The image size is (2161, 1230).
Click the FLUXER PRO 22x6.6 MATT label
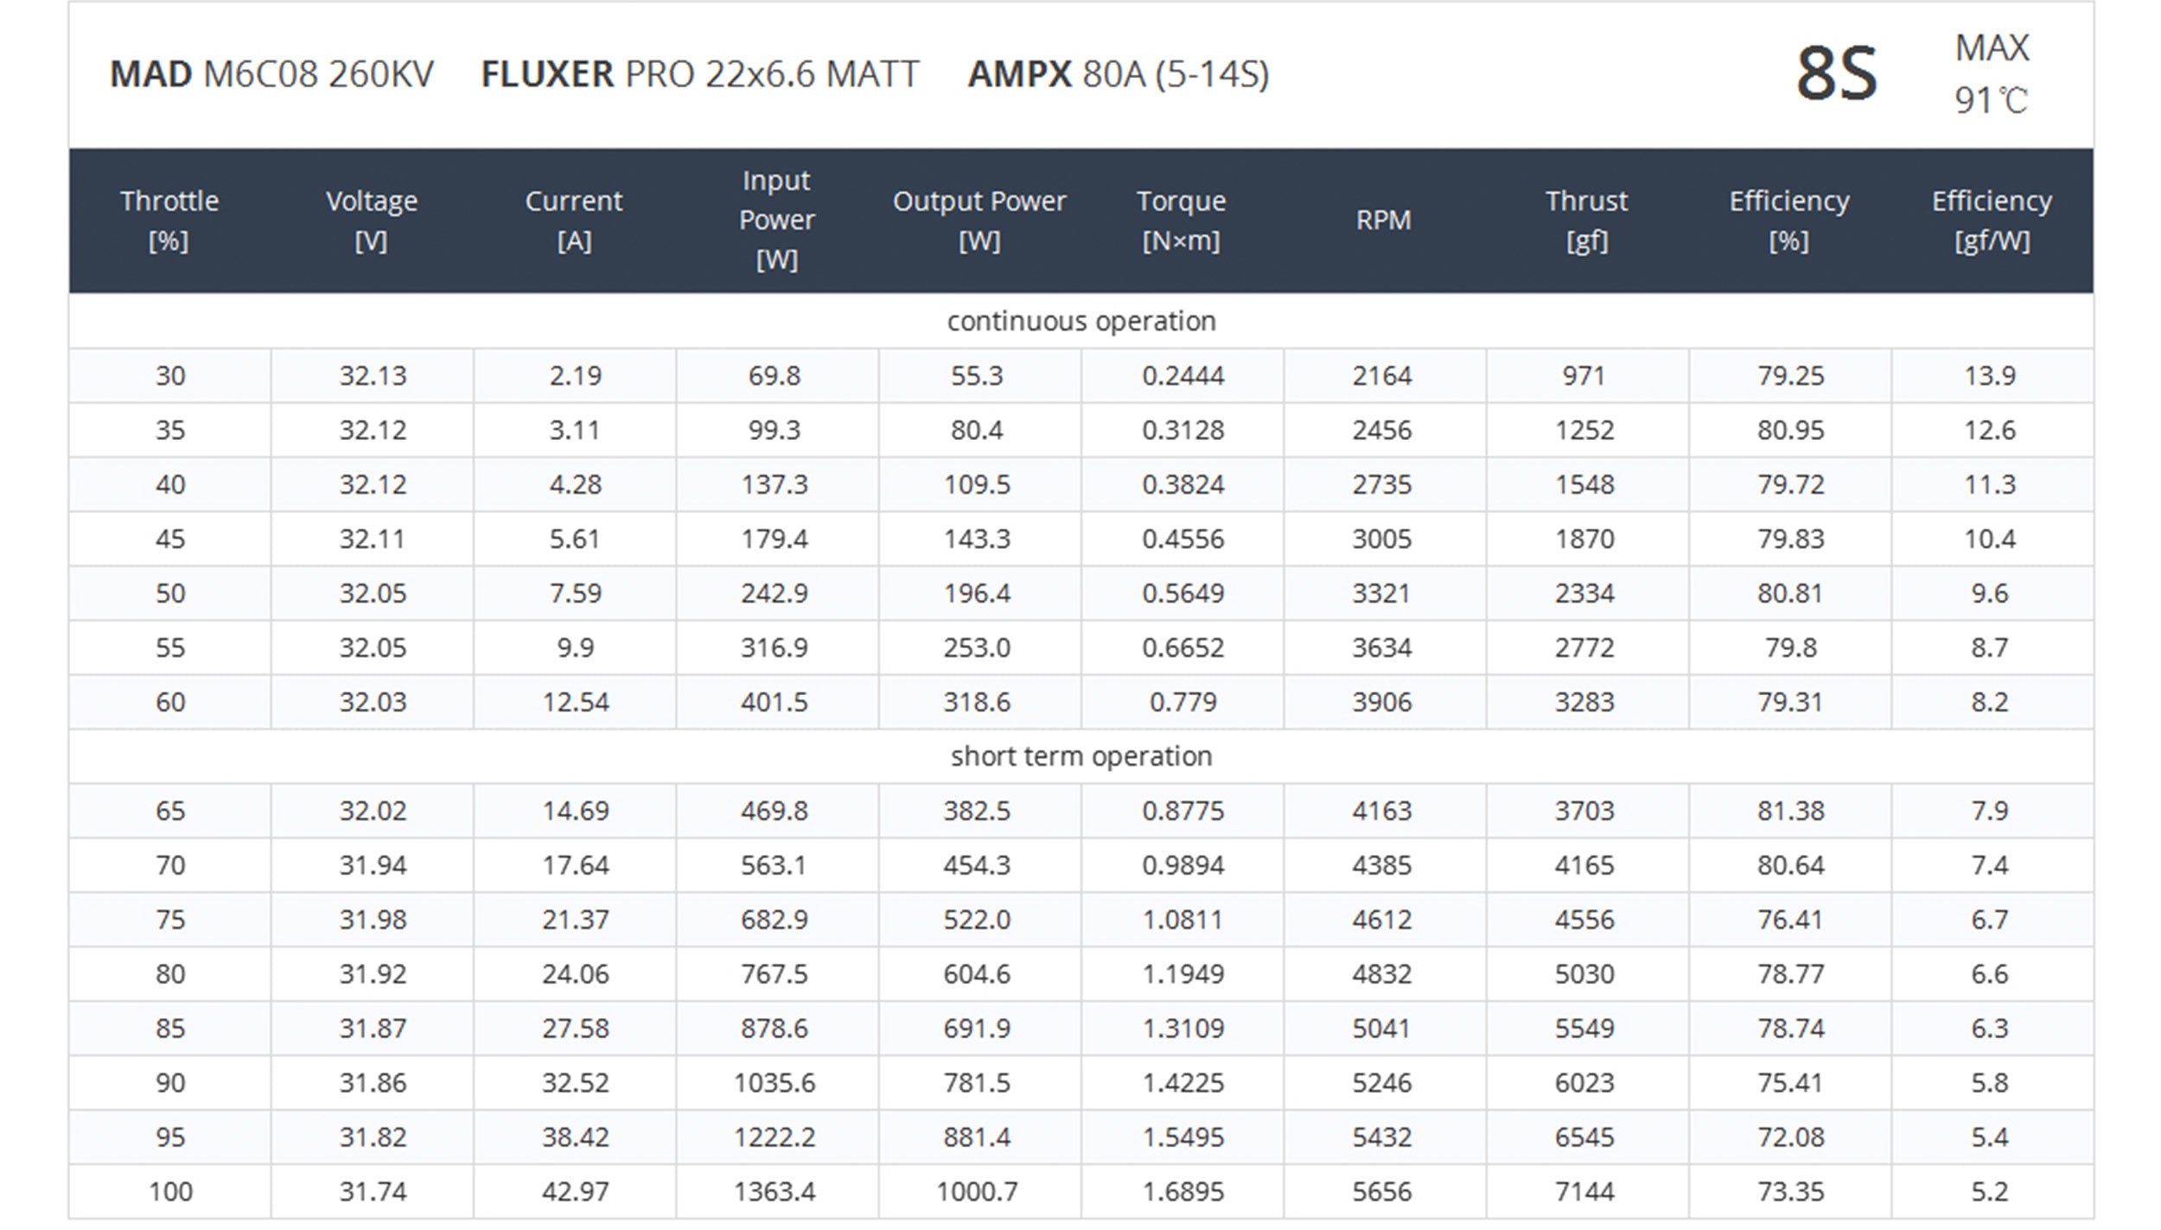click(699, 74)
